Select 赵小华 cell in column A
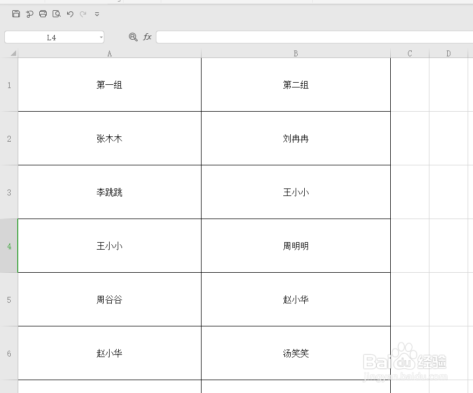 coord(110,353)
